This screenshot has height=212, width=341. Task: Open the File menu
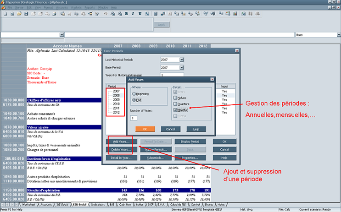(x=10, y=8)
